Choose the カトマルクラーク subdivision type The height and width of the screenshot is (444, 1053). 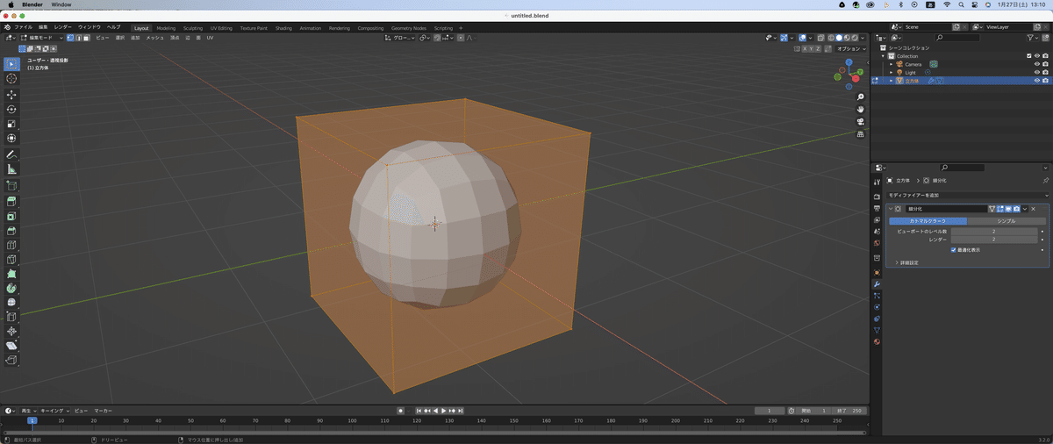click(927, 221)
